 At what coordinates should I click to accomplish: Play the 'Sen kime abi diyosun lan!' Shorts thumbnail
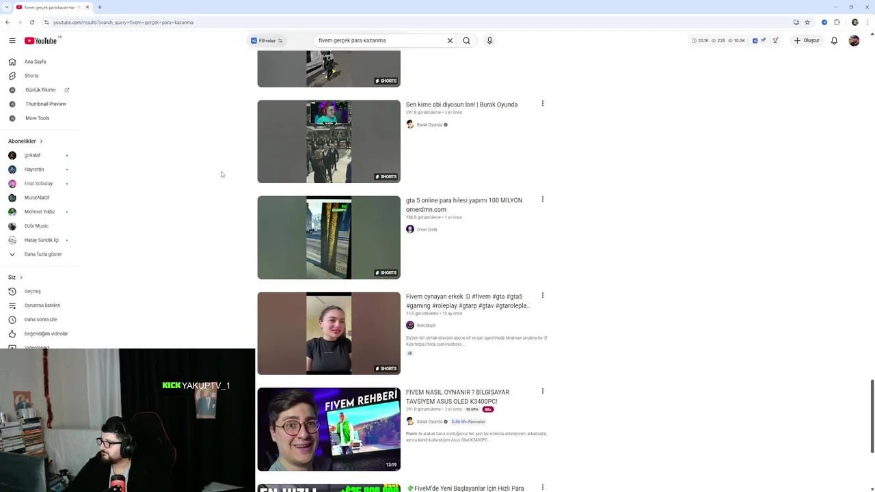(329, 141)
